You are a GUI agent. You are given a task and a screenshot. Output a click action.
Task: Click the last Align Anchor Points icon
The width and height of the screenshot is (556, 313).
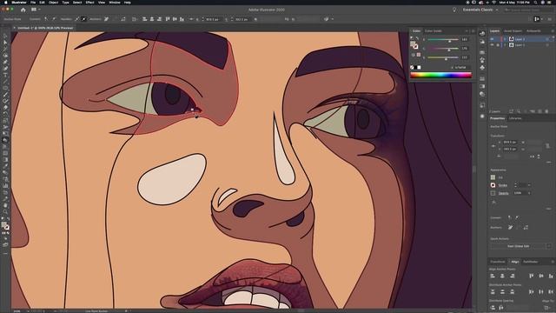[551, 276]
